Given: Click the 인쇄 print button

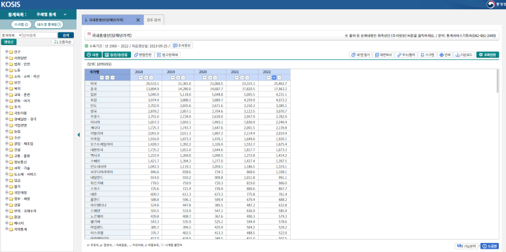Looking at the screenshot, I should 445,55.
